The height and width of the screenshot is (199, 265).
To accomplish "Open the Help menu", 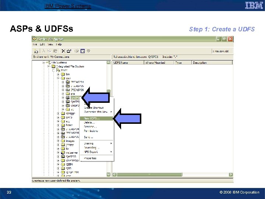I will click(x=59, y=44).
